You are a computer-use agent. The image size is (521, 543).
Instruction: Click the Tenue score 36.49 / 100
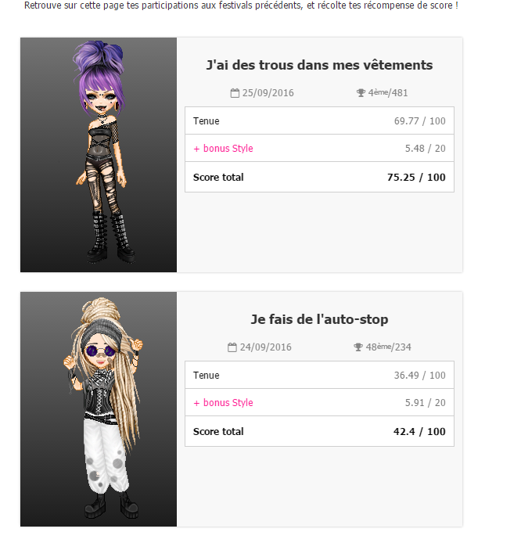(419, 376)
